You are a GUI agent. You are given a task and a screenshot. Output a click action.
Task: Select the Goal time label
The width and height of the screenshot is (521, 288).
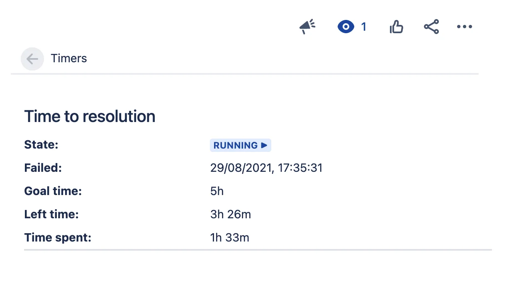(x=53, y=191)
